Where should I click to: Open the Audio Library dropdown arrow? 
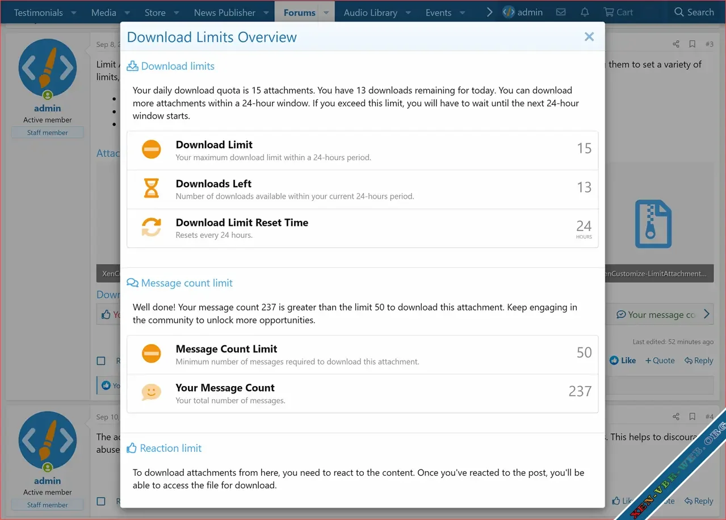(408, 12)
